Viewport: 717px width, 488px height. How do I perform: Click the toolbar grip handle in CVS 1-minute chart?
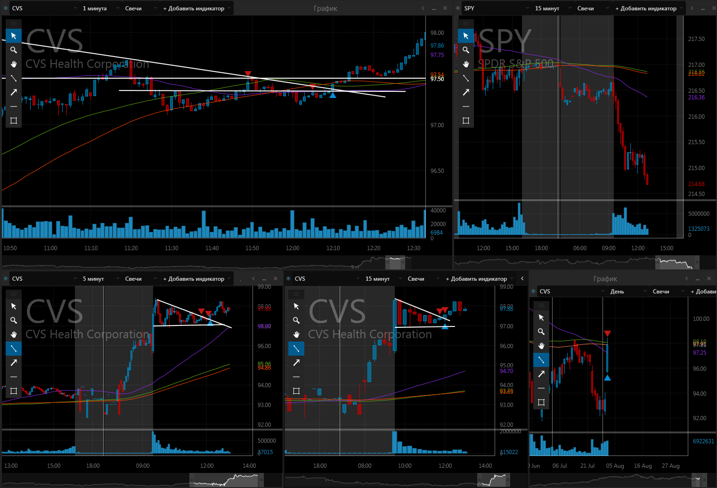coord(14,24)
